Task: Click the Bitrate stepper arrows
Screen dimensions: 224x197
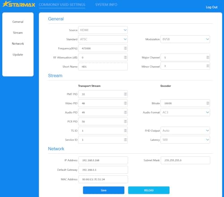Action: click(x=207, y=103)
